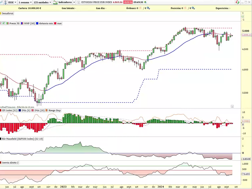The height and width of the screenshot is (189, 252).
Task: Click the 09:49:30 clock
Action: click(138, 2)
